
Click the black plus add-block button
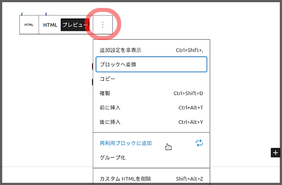[x=275, y=153]
